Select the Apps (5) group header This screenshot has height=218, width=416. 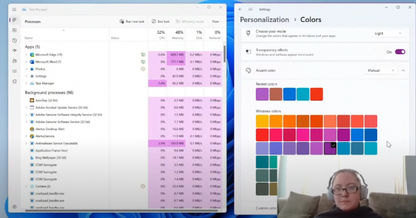tap(32, 47)
